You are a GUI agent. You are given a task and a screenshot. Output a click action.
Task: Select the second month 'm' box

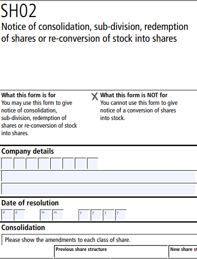point(57,215)
